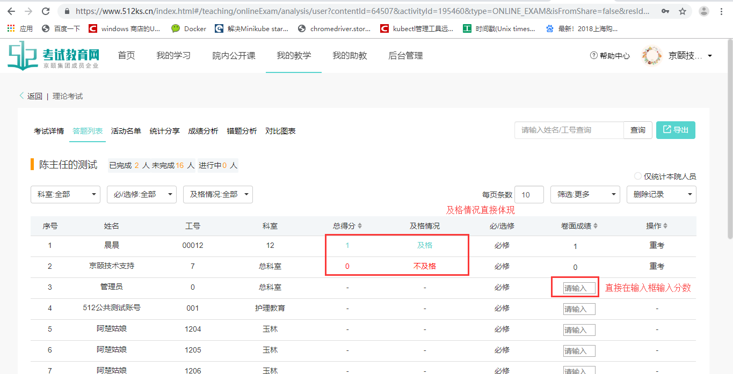Open the 京颐技 account dropdown
733x374 pixels.
(x=691, y=56)
